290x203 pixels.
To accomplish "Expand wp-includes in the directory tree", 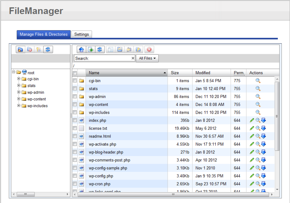I will tap(19, 106).
